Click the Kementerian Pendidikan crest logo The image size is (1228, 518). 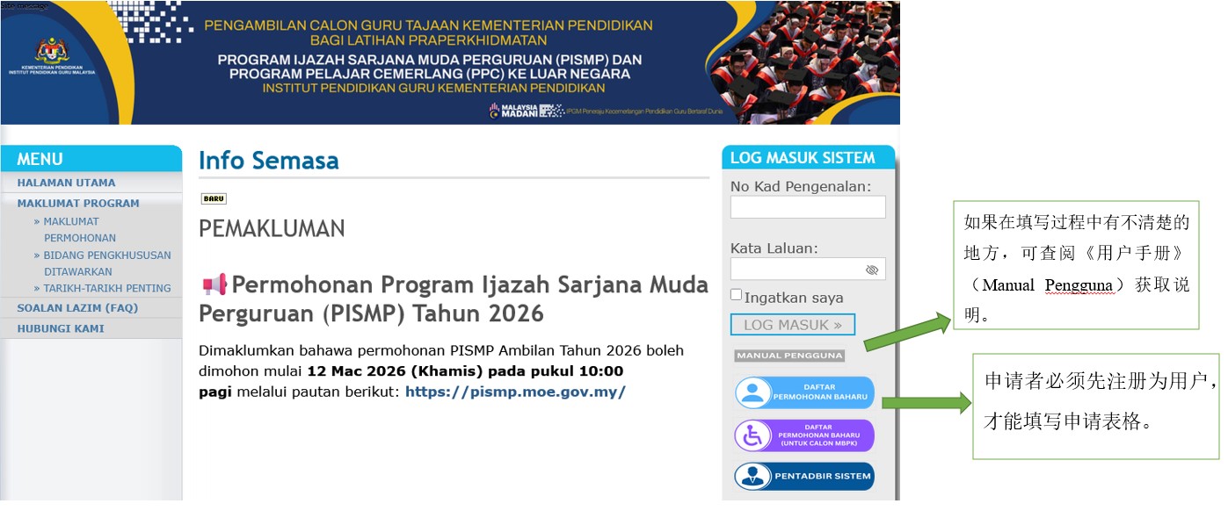pyautogui.click(x=52, y=51)
